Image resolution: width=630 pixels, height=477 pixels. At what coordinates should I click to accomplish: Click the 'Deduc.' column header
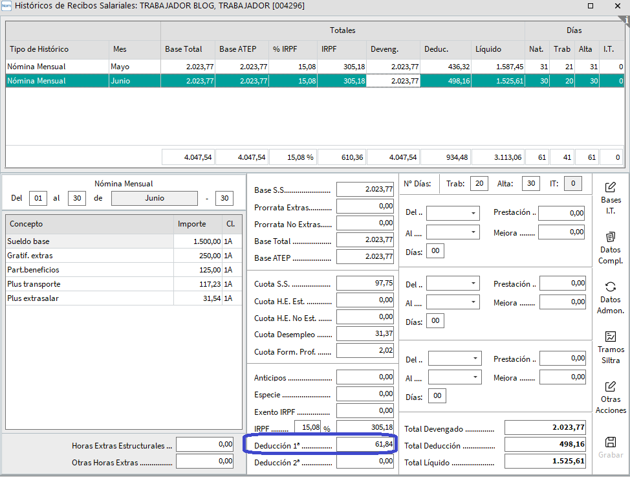[x=446, y=49]
